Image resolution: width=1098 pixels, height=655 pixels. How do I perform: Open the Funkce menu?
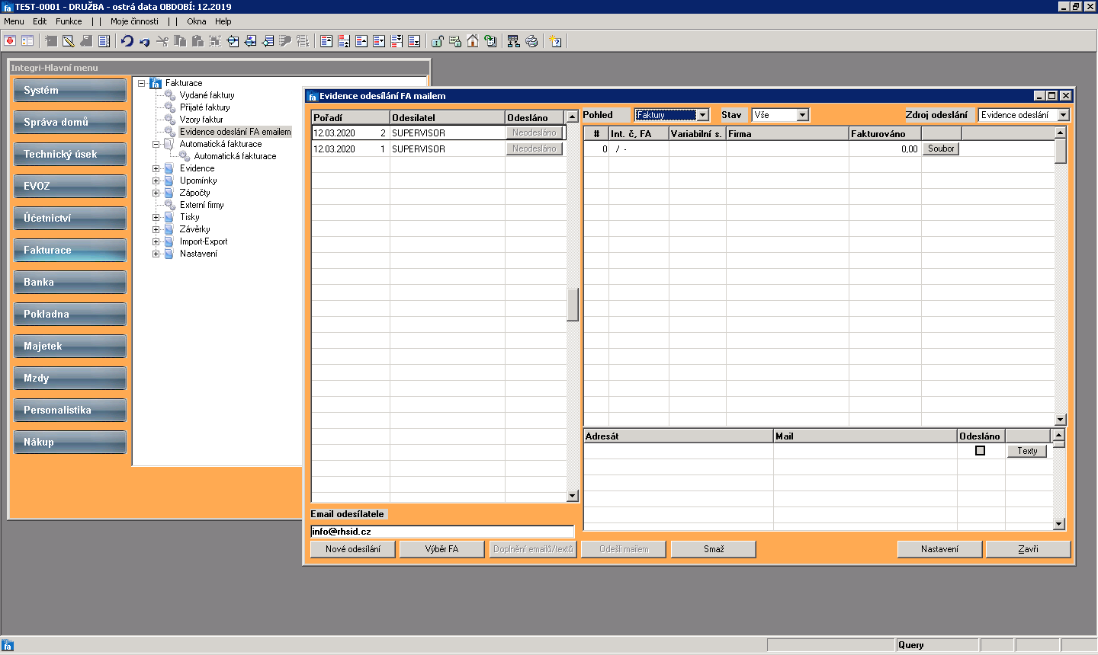69,21
